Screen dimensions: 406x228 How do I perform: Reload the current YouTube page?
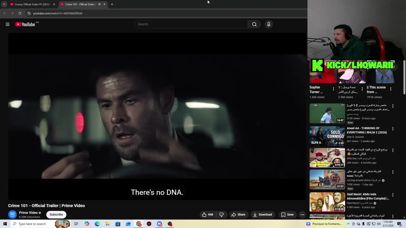(x=20, y=13)
